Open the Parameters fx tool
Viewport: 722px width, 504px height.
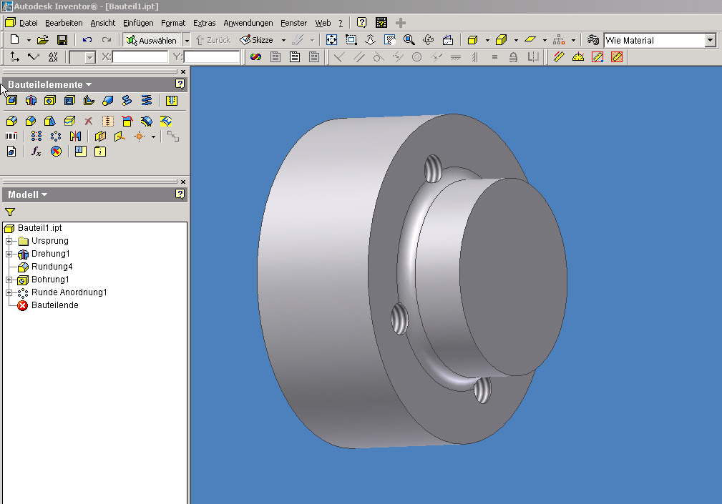pyautogui.click(x=36, y=152)
